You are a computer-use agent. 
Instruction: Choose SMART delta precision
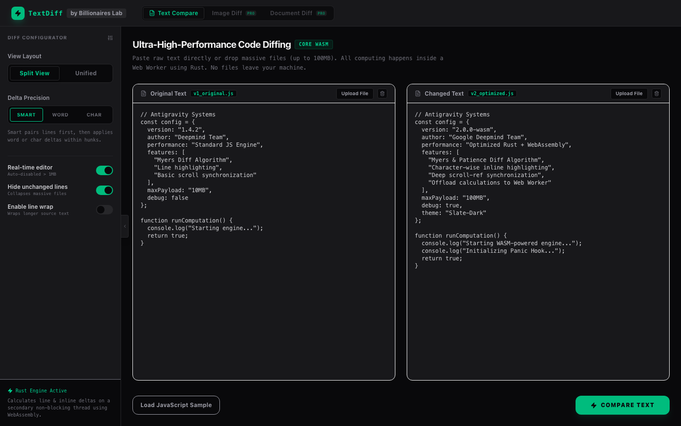click(x=26, y=115)
